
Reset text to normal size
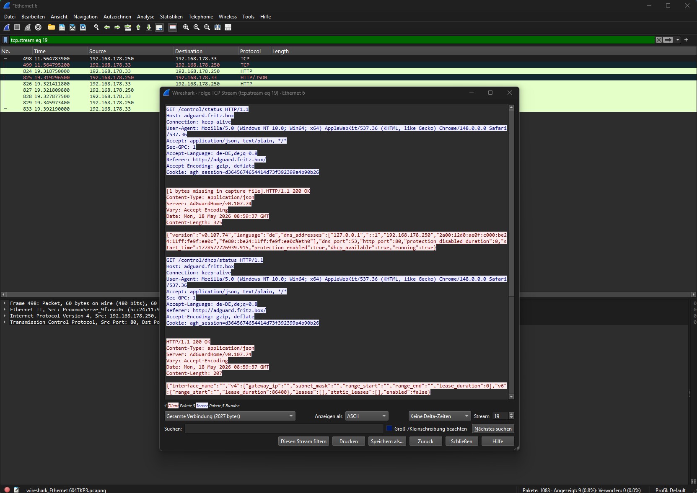click(x=207, y=27)
